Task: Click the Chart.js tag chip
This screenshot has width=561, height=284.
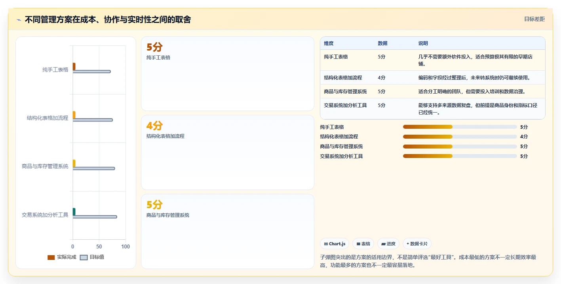Action: point(335,244)
